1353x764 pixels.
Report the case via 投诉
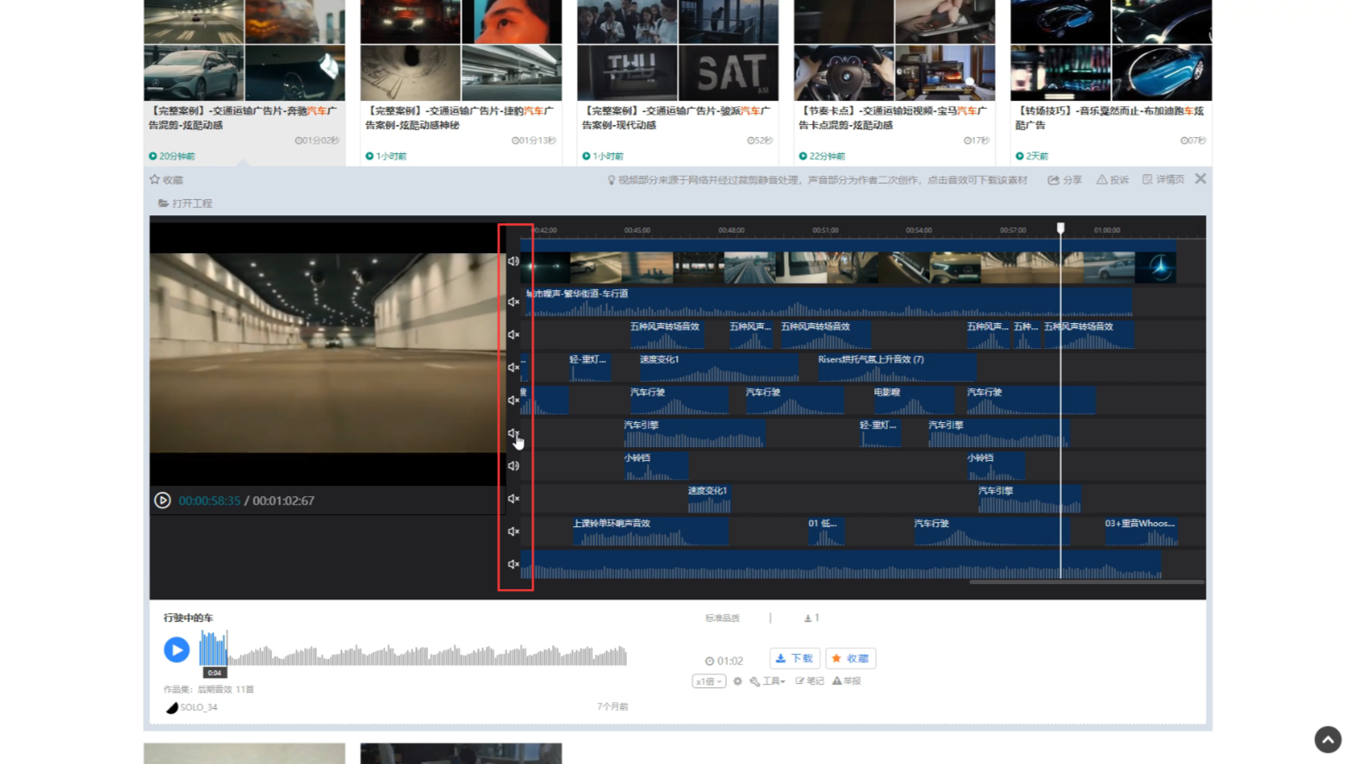[x=1113, y=180]
